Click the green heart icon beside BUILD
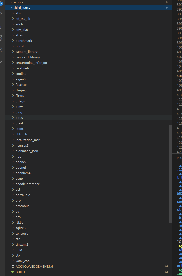Image resolution: width=182 pixels, height=276 pixels. click(x=13, y=272)
